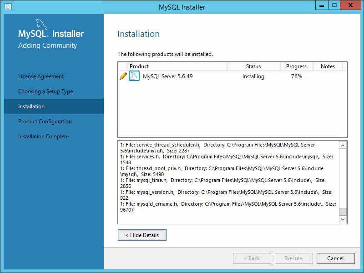Click the mysql_version.h log entry
The height and width of the screenshot is (273, 364).
click(226, 195)
